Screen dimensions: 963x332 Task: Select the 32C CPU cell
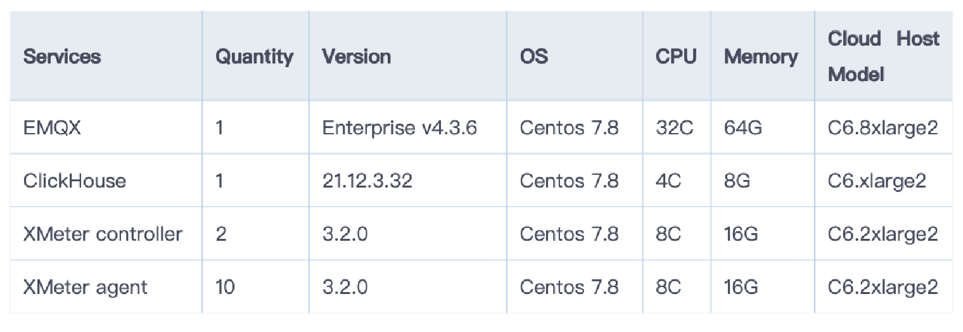pyautogui.click(x=675, y=128)
